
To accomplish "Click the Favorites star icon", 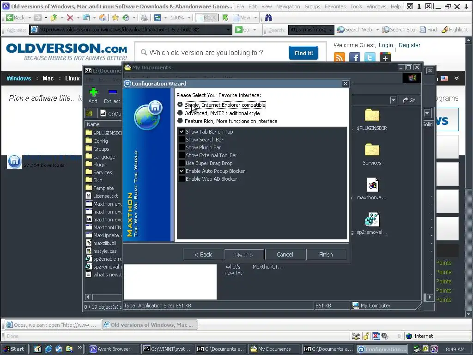I will click(115, 18).
